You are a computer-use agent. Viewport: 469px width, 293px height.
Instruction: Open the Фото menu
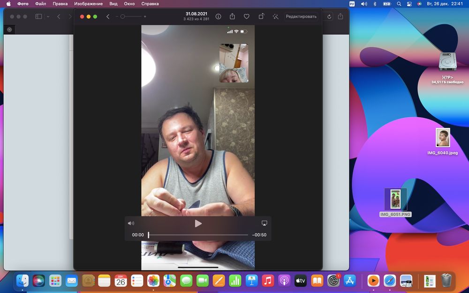(23, 4)
